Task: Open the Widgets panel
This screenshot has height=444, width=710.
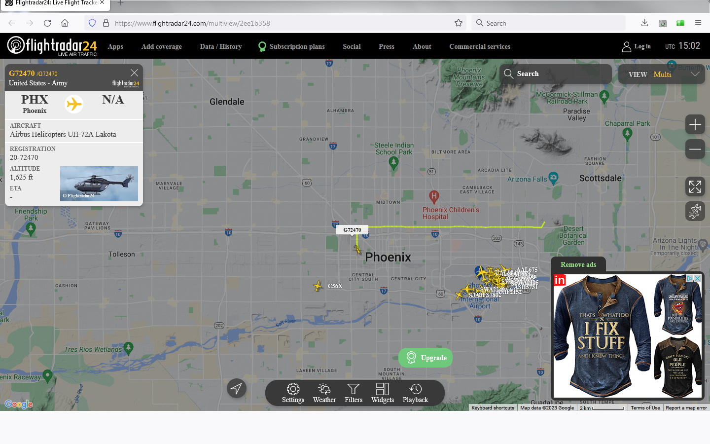Action: 383,393
